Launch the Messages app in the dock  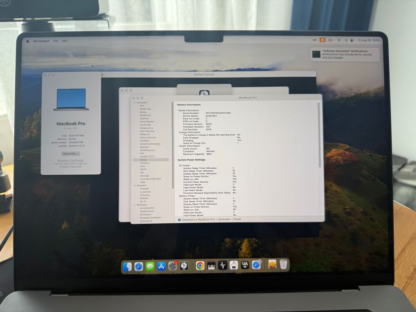tap(150, 267)
